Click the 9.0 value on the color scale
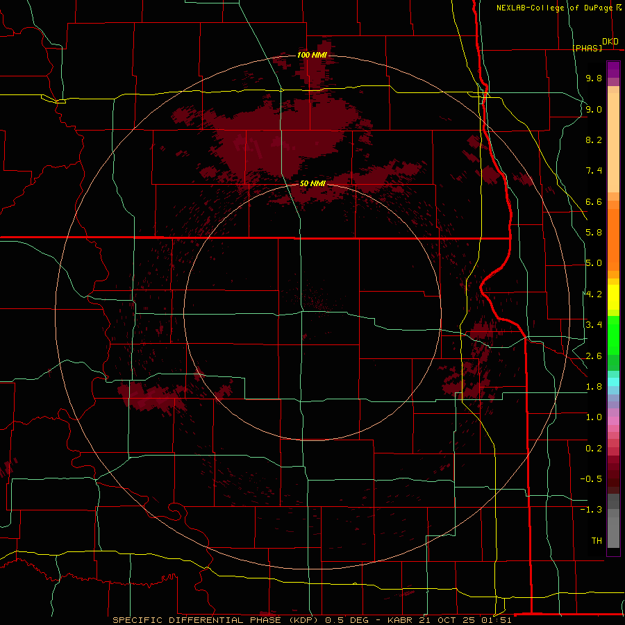The width and height of the screenshot is (625, 625). point(594,109)
